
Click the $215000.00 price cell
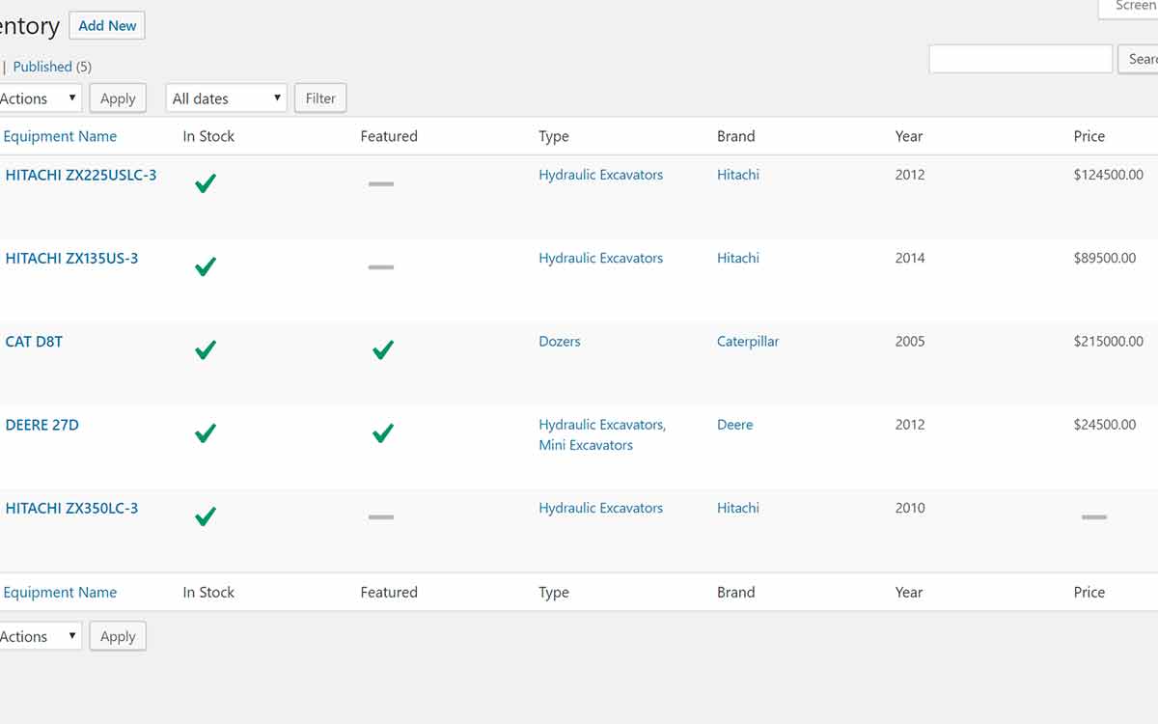1109,341
